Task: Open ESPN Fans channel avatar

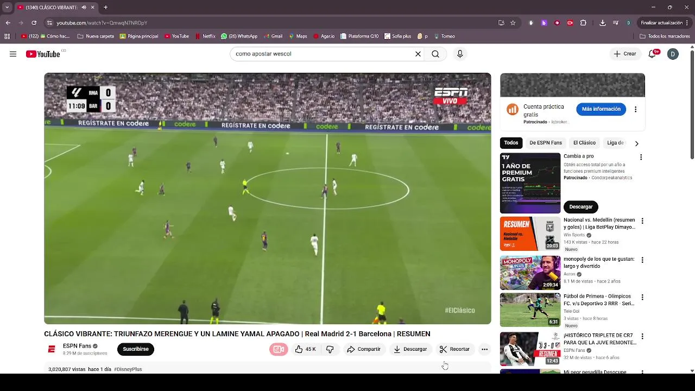Action: (x=52, y=349)
